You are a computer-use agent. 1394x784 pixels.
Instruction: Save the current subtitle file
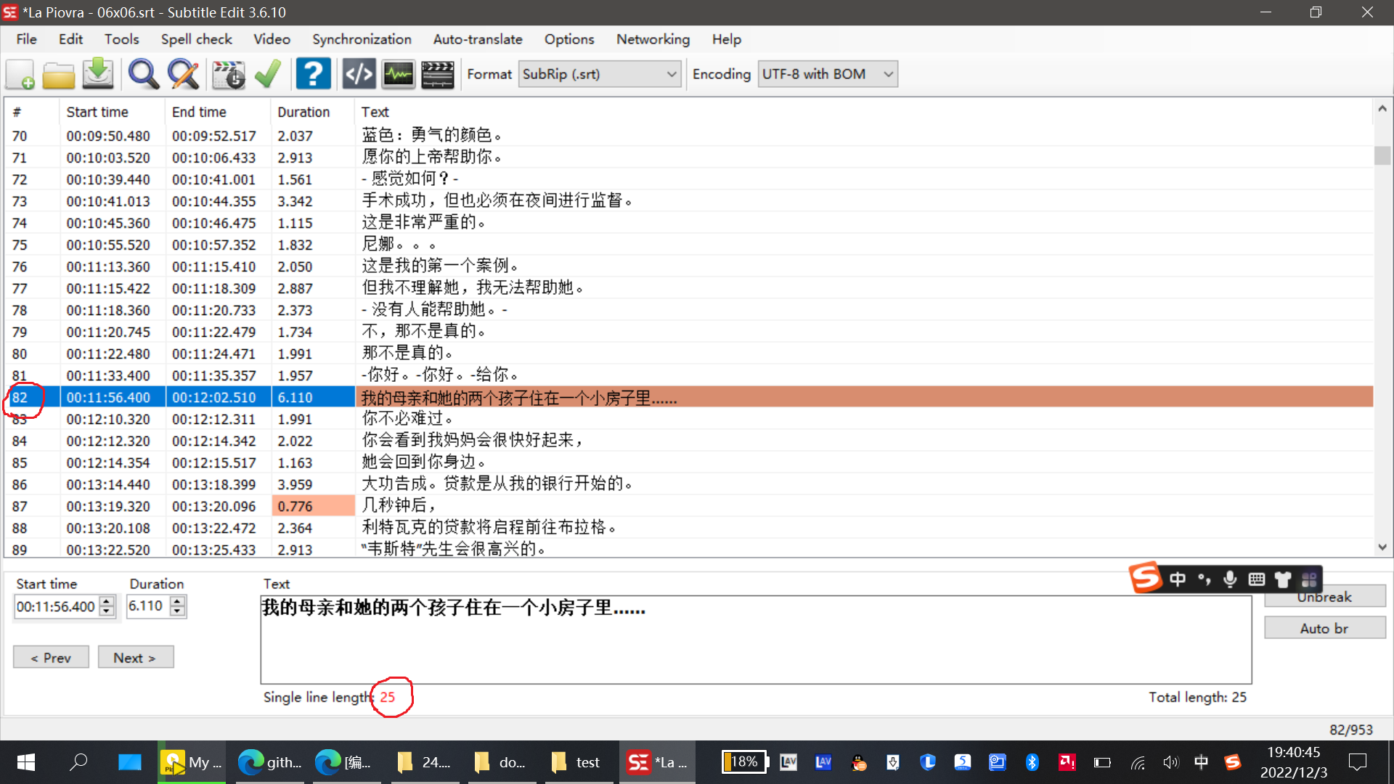coord(97,74)
